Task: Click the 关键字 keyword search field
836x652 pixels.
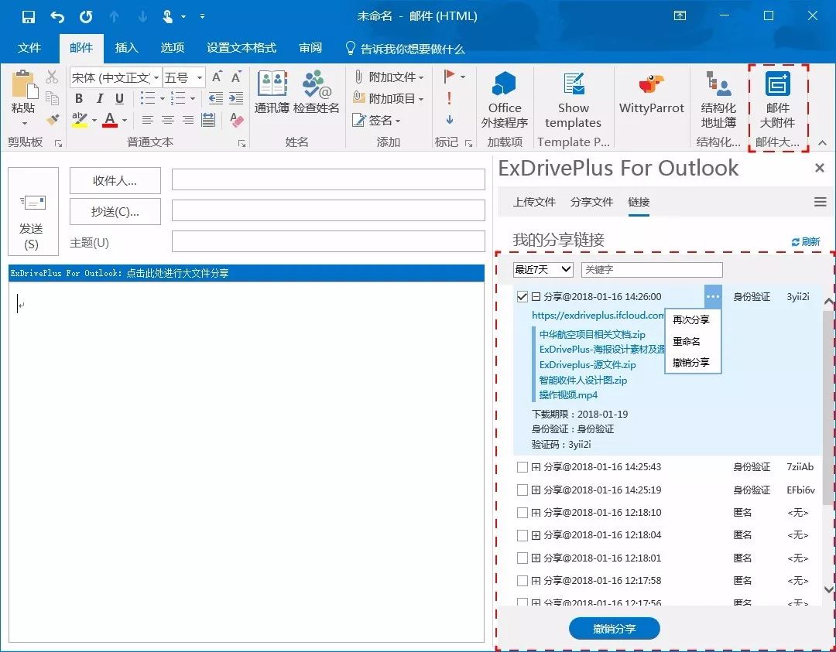Action: (652, 269)
